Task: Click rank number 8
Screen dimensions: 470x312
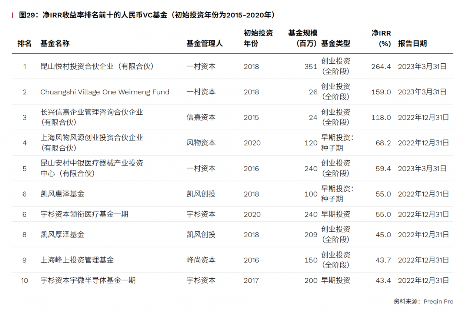Action: [25, 235]
